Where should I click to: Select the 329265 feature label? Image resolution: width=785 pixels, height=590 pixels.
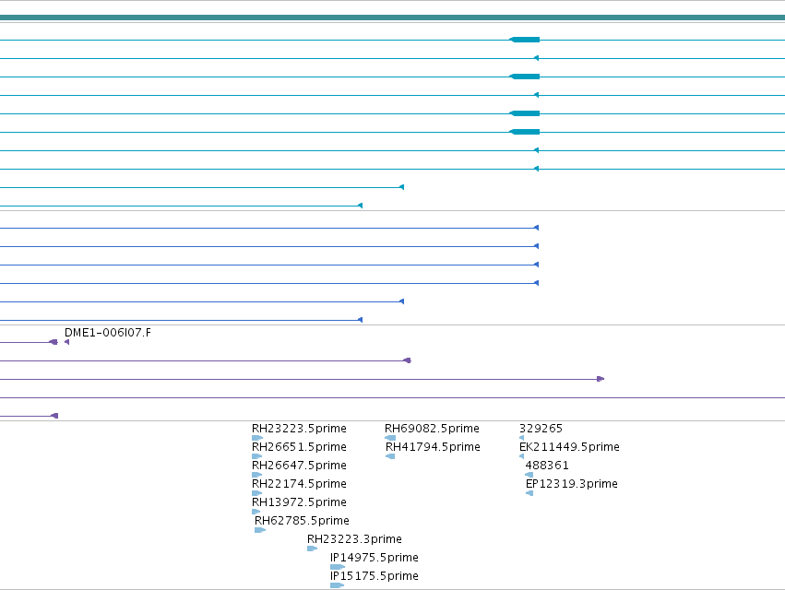point(541,429)
